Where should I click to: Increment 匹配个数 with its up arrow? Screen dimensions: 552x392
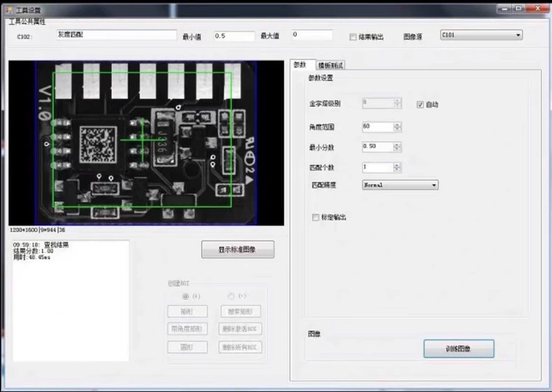point(397,165)
